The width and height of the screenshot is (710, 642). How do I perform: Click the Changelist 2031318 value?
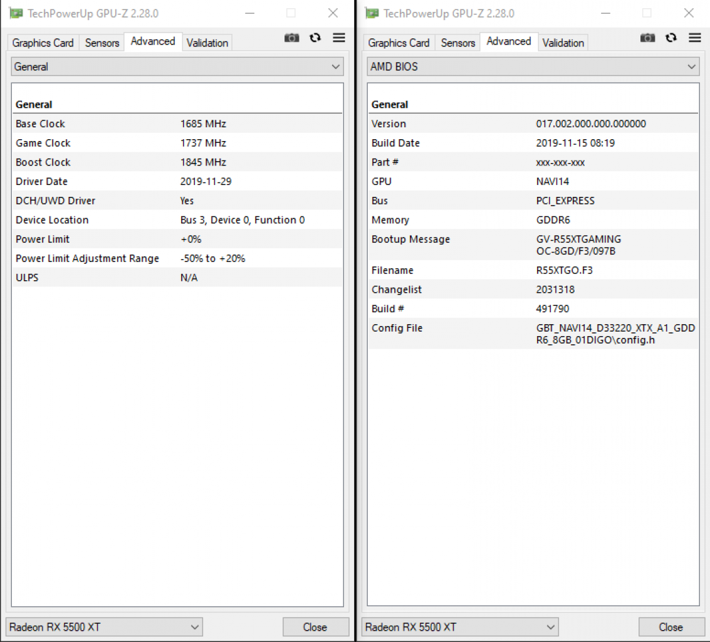pyautogui.click(x=555, y=290)
